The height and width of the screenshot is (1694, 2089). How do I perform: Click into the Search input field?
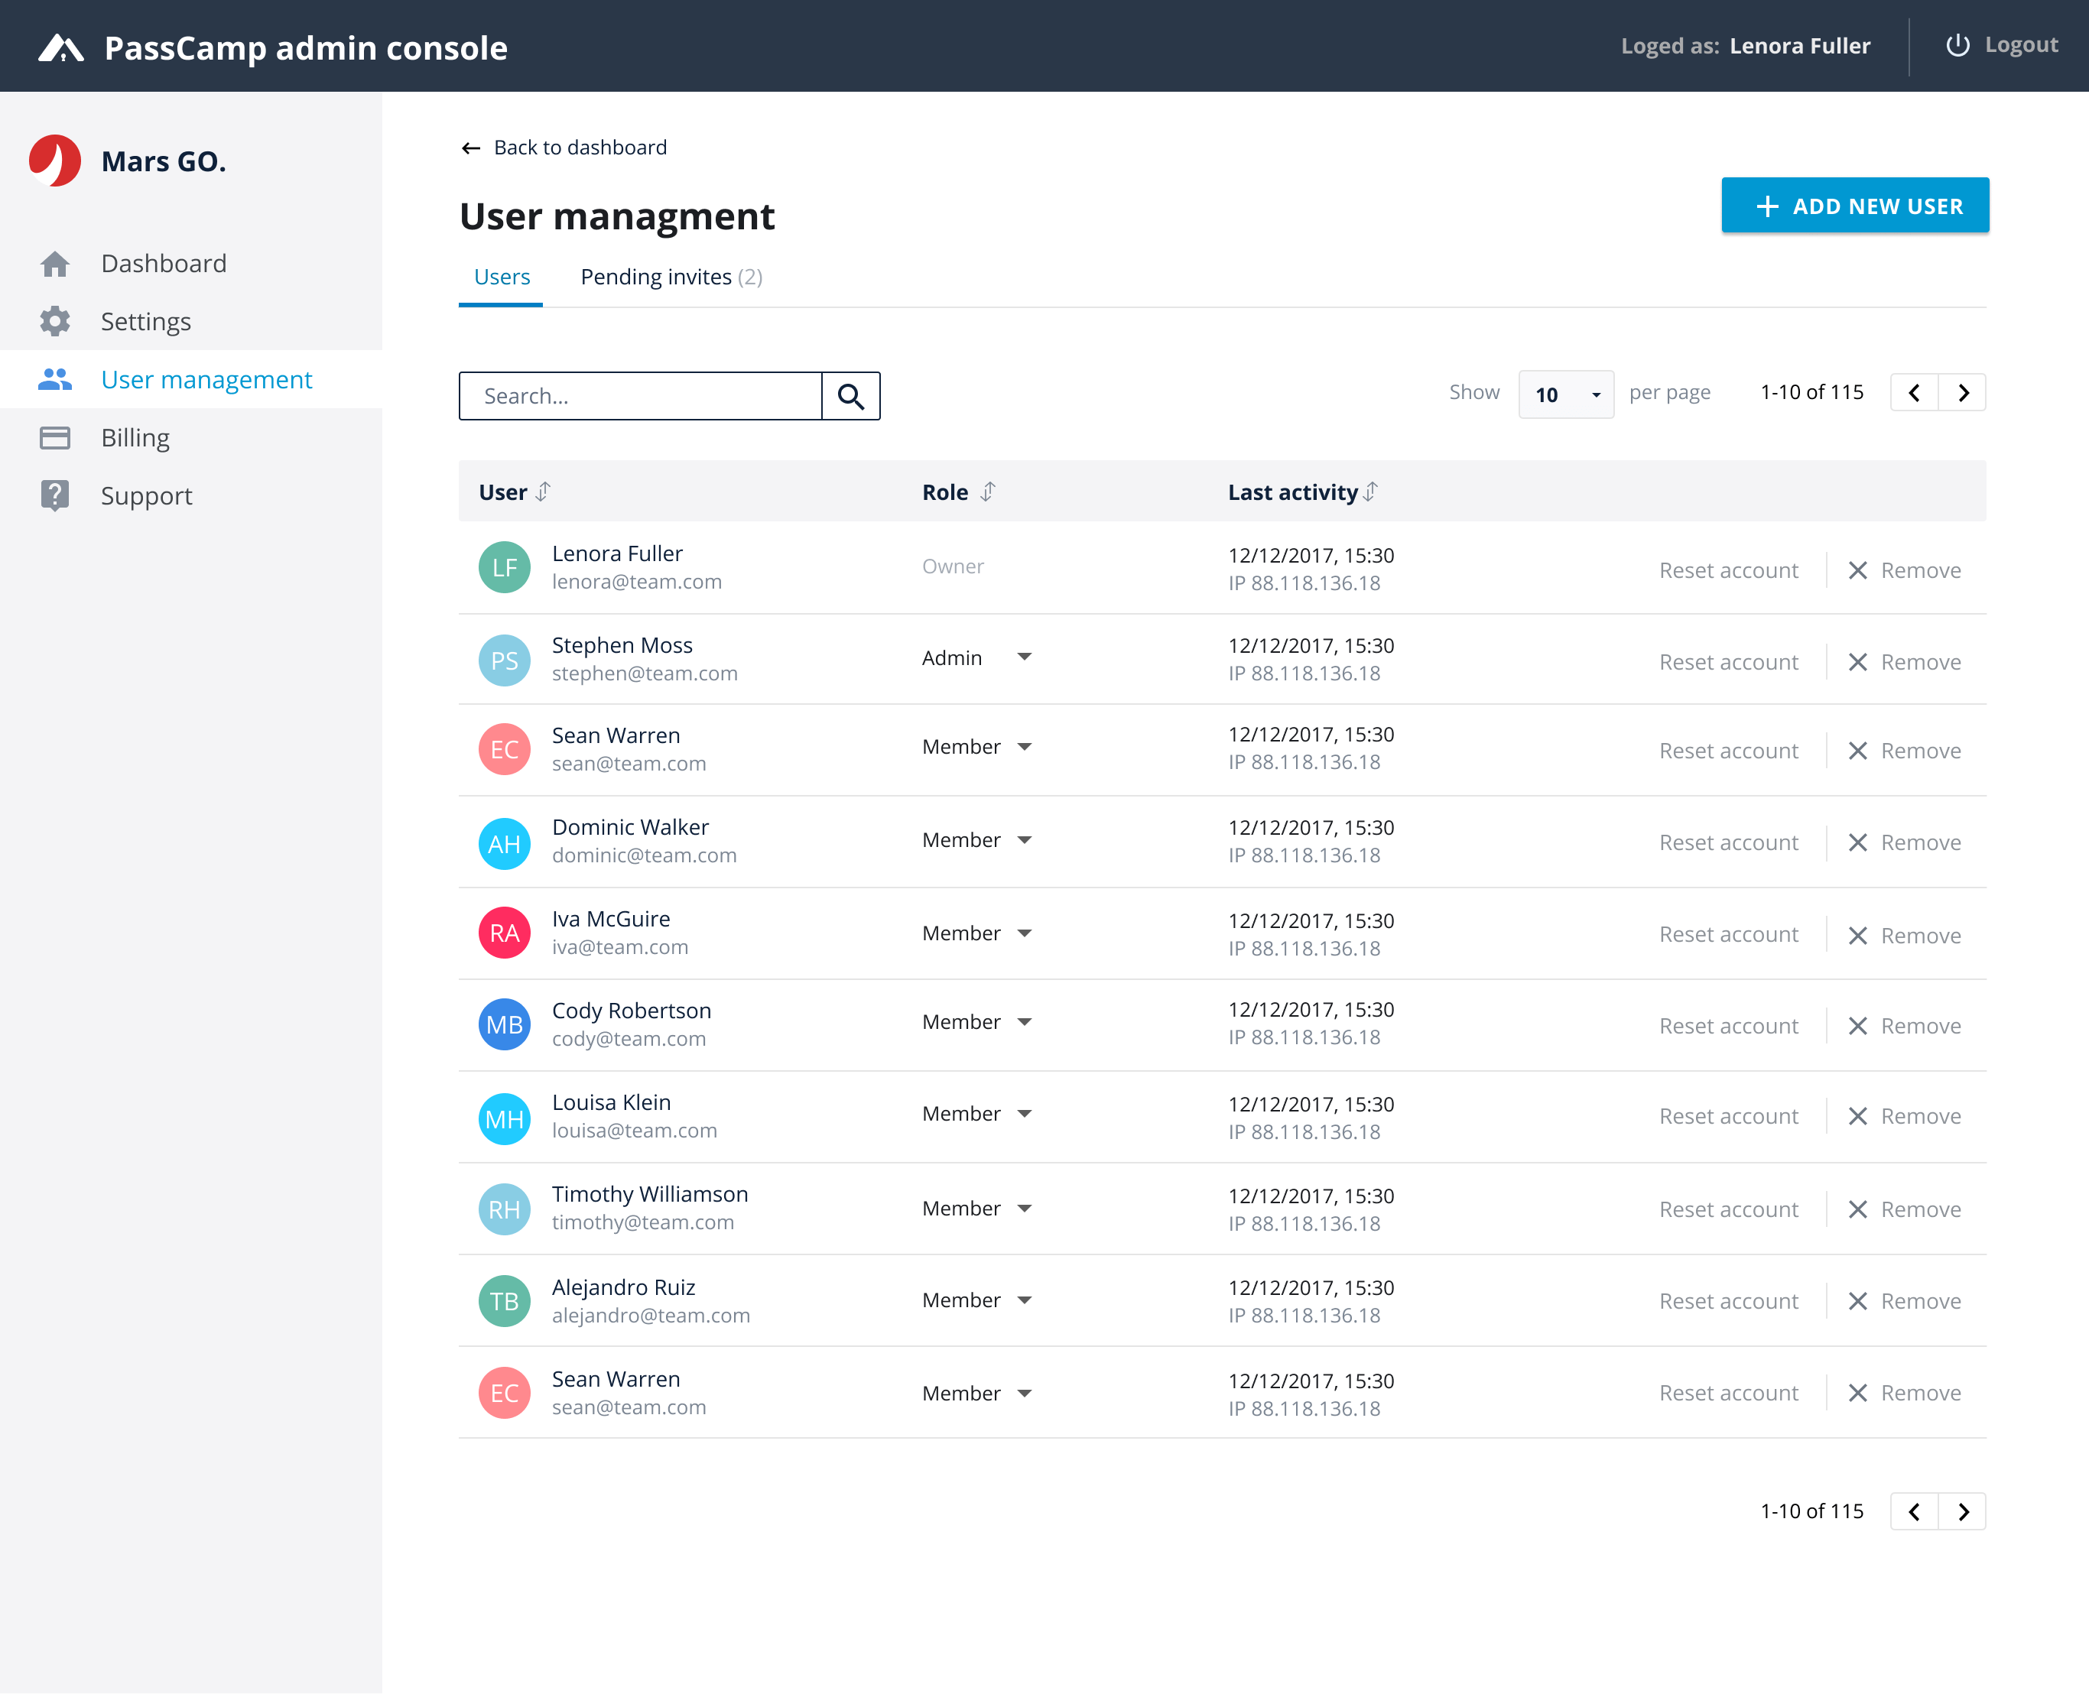click(640, 396)
